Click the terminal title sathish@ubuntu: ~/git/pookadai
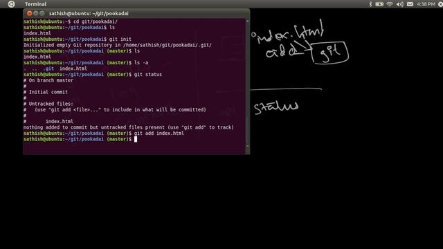The image size is (443, 249). 89,13
